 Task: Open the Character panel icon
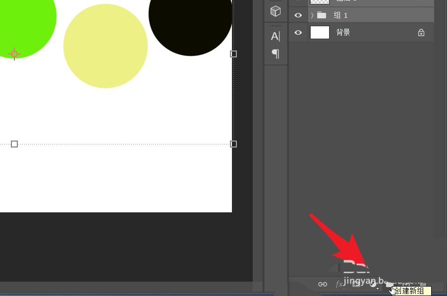275,36
